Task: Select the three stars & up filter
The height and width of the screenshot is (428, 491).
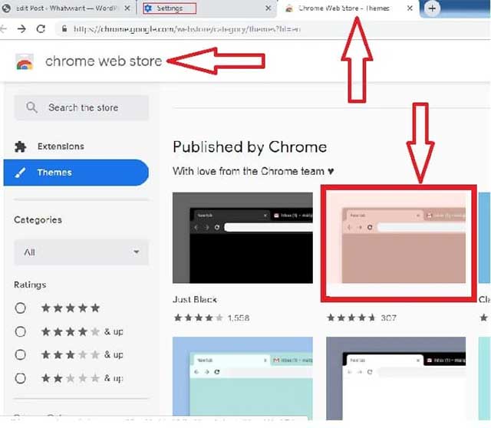Action: 21,354
